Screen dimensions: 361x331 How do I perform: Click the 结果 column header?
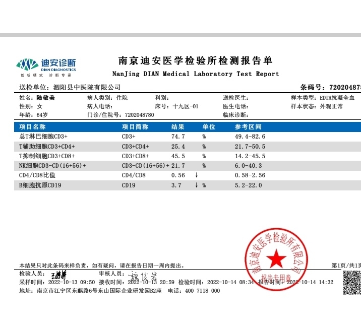pyautogui.click(x=178, y=127)
